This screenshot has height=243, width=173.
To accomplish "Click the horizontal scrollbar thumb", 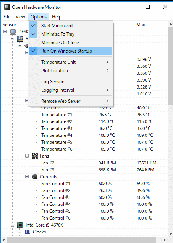I will point(82,240).
